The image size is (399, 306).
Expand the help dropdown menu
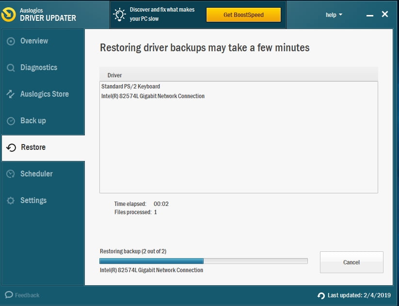(334, 15)
